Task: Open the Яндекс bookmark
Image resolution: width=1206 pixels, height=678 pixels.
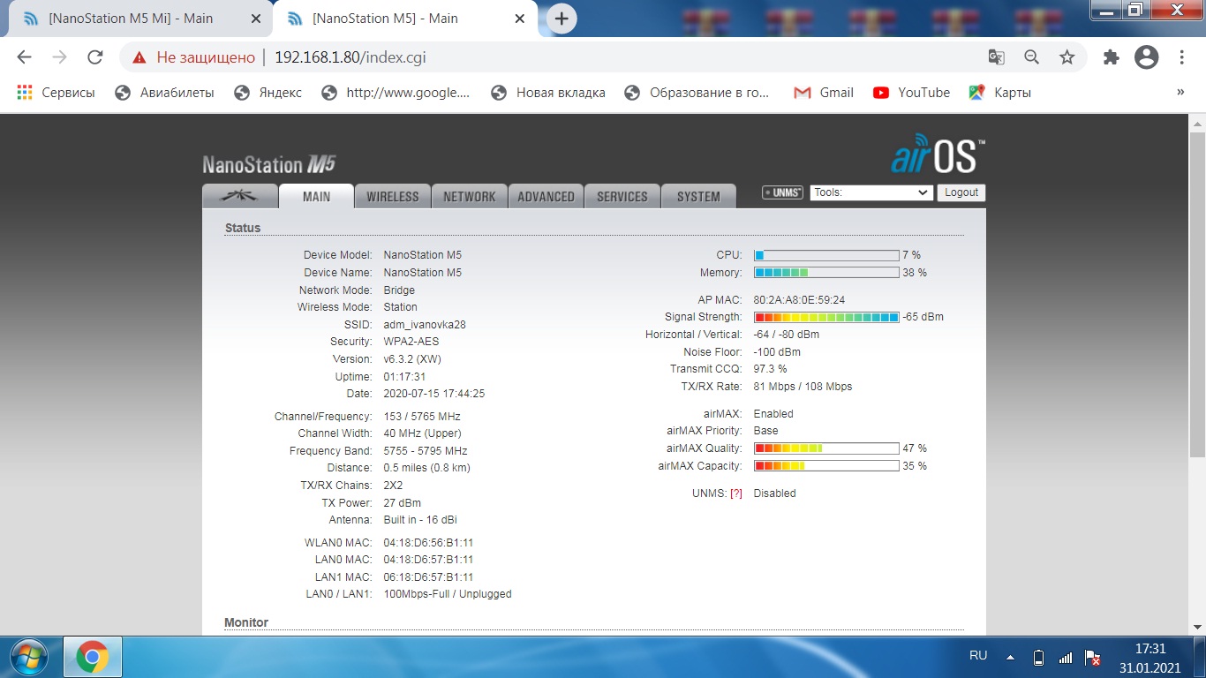Action: pyautogui.click(x=268, y=93)
